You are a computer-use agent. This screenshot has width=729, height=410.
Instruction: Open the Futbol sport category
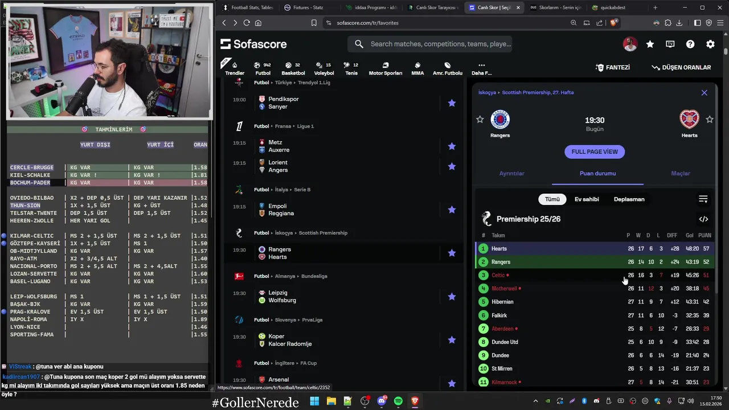coord(263,68)
